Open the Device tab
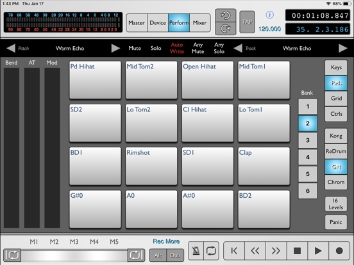354x265 pixels. click(x=158, y=23)
